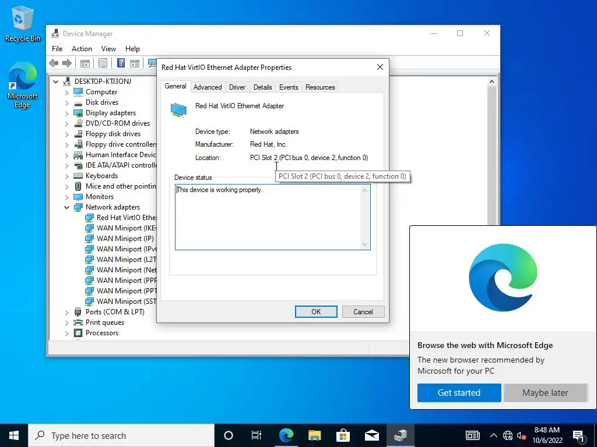Switch to the Driver tab
597x447 pixels.
[237, 87]
